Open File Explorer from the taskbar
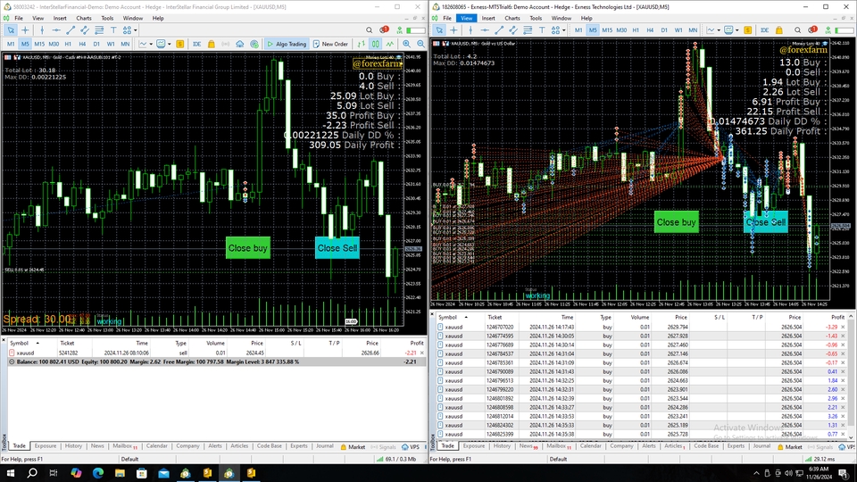Screen dimensions: 857x482 click(x=120, y=473)
